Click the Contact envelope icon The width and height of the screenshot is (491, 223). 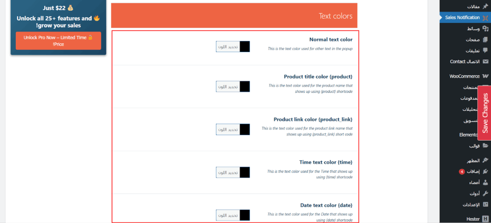485,62
